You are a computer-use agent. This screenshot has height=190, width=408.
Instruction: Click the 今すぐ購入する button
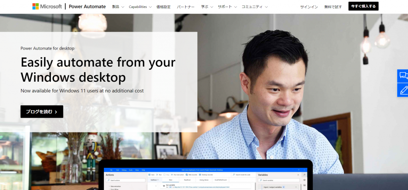(363, 6)
